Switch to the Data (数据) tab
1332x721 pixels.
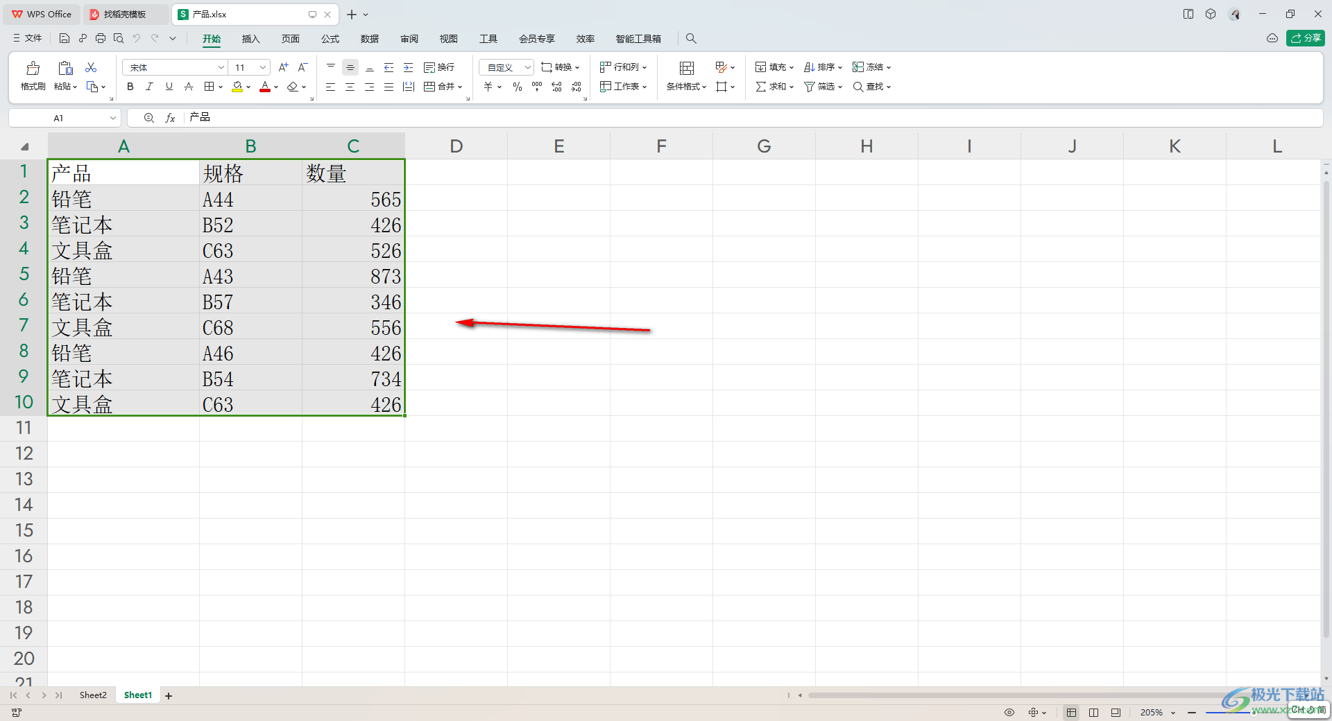pyautogui.click(x=370, y=39)
